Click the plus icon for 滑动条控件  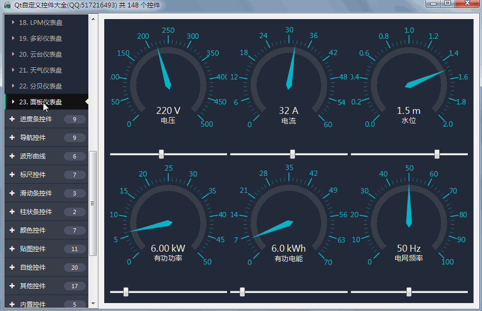point(12,193)
